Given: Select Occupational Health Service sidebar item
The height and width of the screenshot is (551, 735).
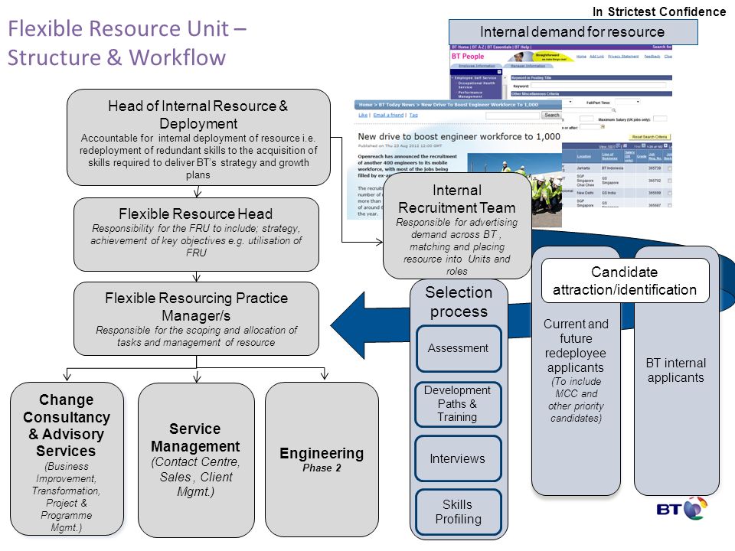Looking at the screenshot, I should (x=476, y=85).
